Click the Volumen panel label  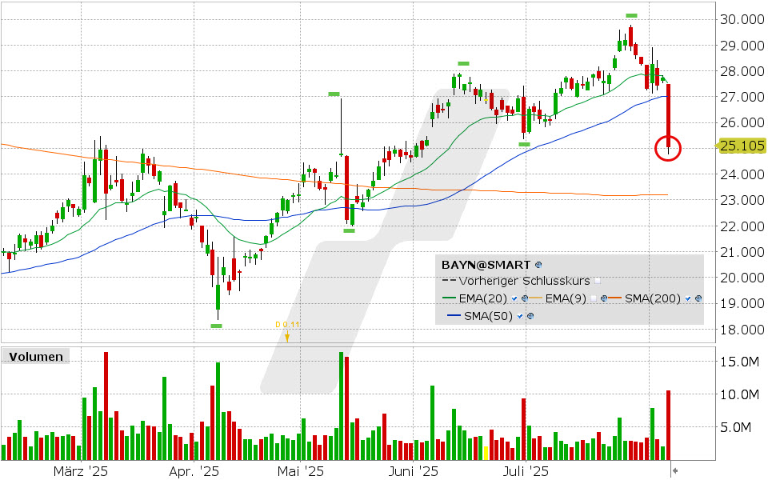(36, 357)
